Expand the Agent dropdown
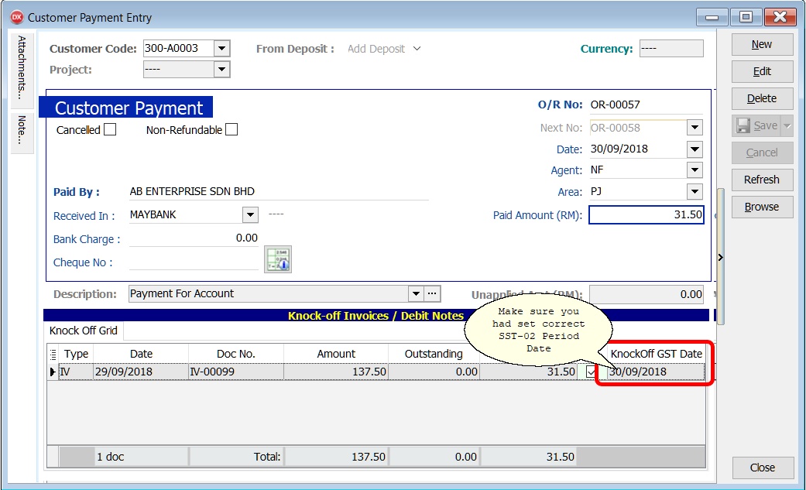Viewport: 806px width, 490px height. (695, 170)
